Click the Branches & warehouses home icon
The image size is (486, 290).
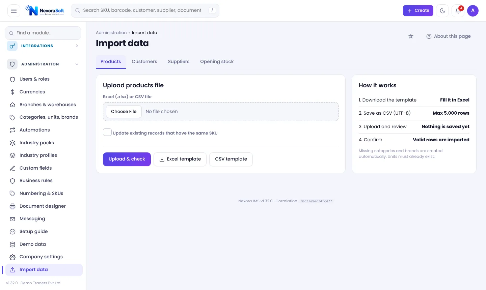click(x=12, y=105)
